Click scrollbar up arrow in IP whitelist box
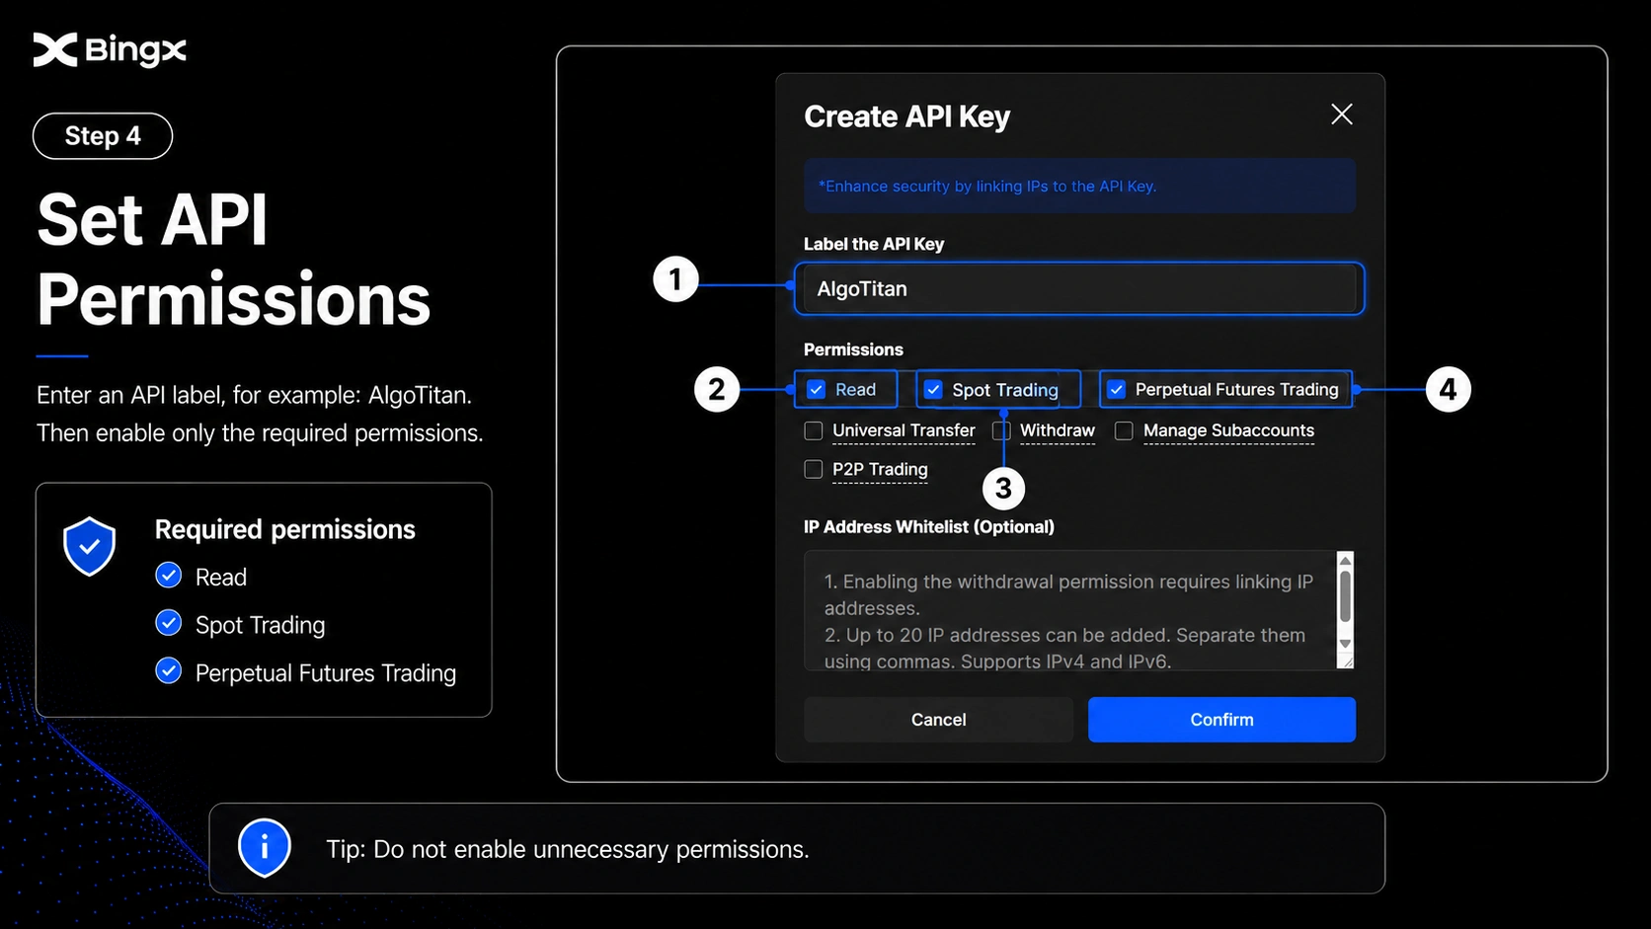Screen dimensions: 1651x929 coord(1345,561)
